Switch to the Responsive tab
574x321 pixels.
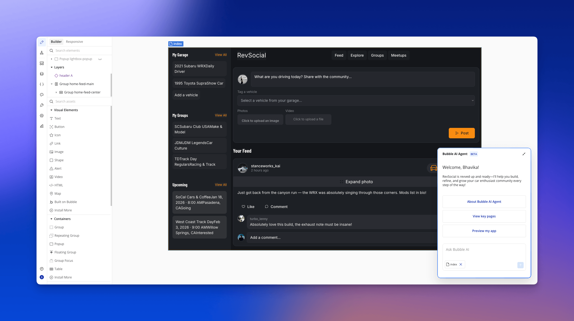[x=74, y=41]
